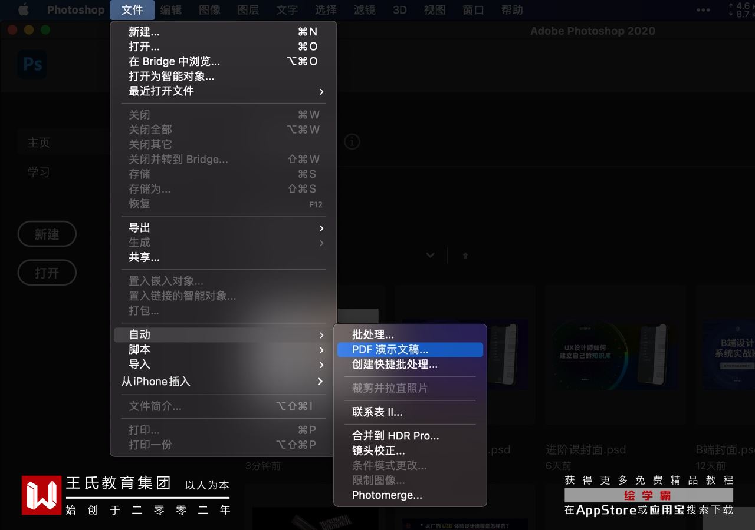Expand the 从 iPhone 插入 submenu

point(224,382)
